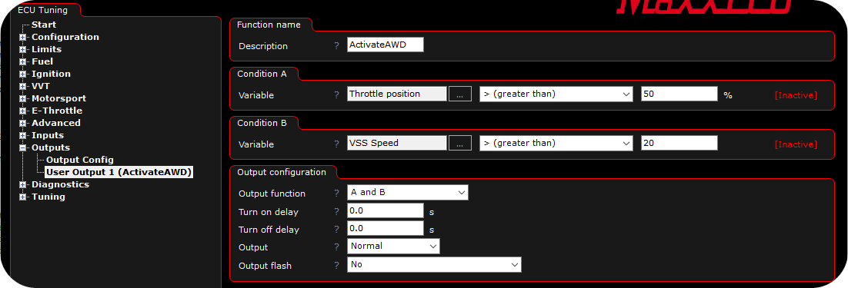The image size is (848, 288).
Task: Click the Condition A threshold value 50
Action: pos(679,94)
